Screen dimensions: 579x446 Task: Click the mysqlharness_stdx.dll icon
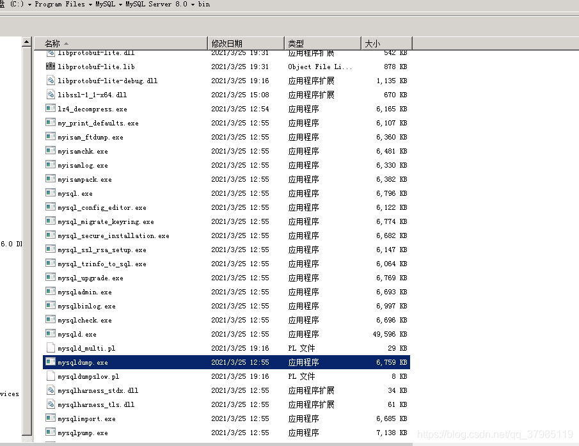click(51, 390)
